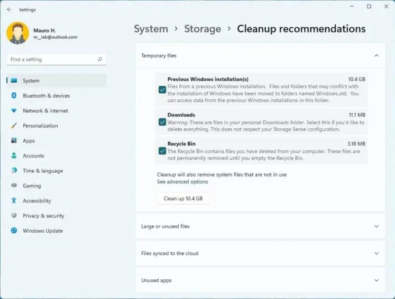Navigate to Storage breadcrumb
395x299 pixels.
pos(202,29)
